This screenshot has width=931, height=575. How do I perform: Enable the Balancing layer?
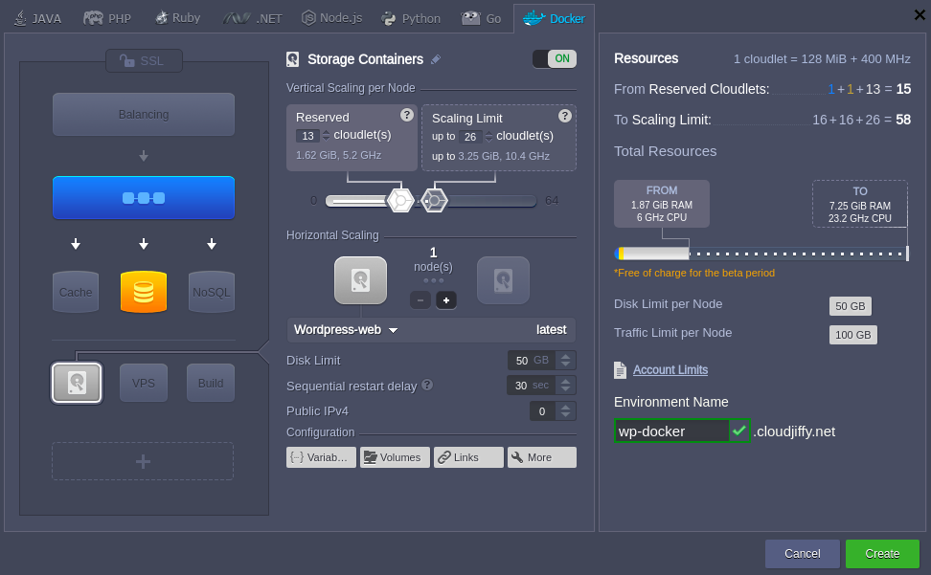point(144,115)
